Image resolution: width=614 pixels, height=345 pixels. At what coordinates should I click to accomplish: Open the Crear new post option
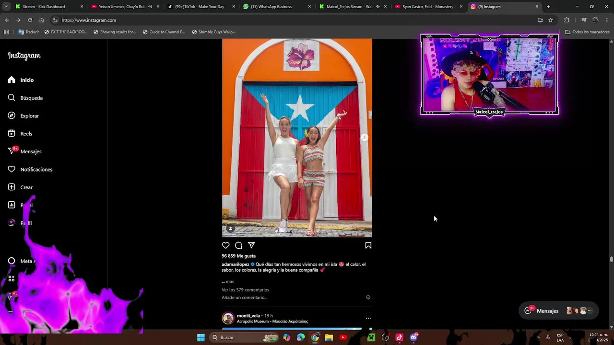20,187
